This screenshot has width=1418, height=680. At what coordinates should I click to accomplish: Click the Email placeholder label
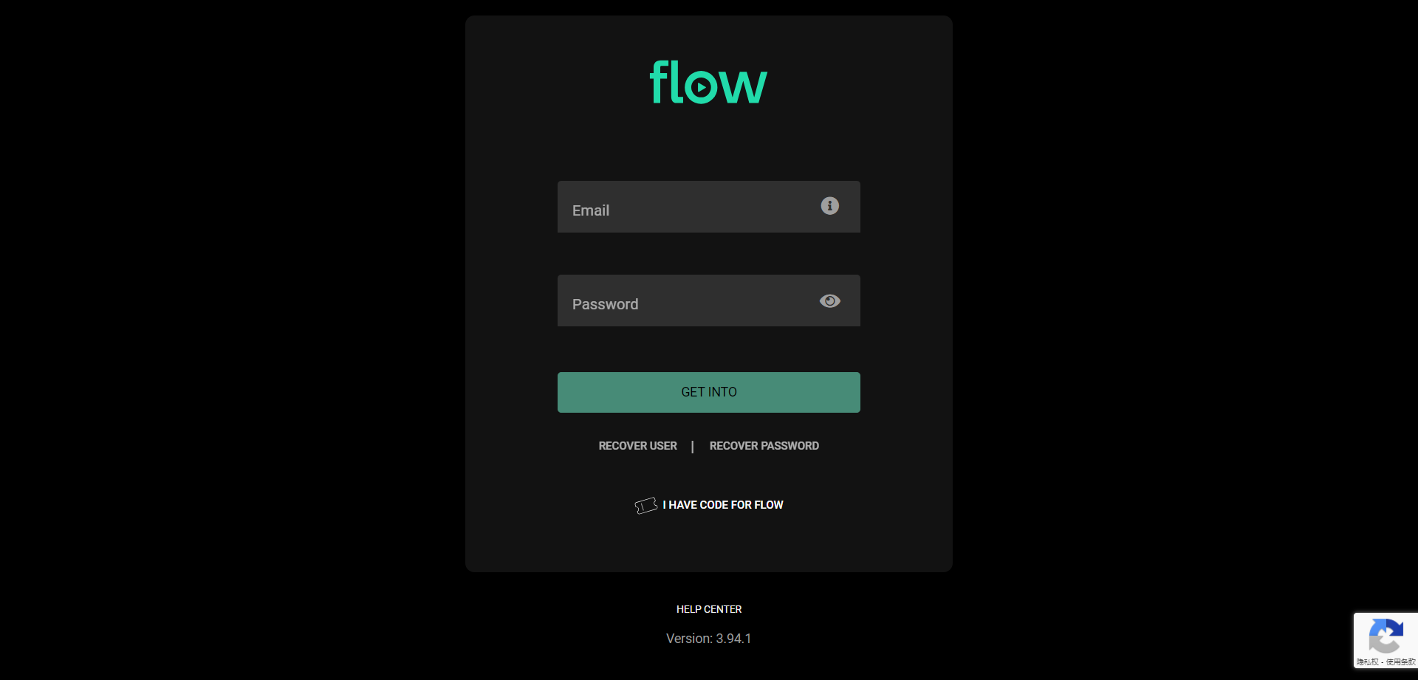tap(590, 210)
